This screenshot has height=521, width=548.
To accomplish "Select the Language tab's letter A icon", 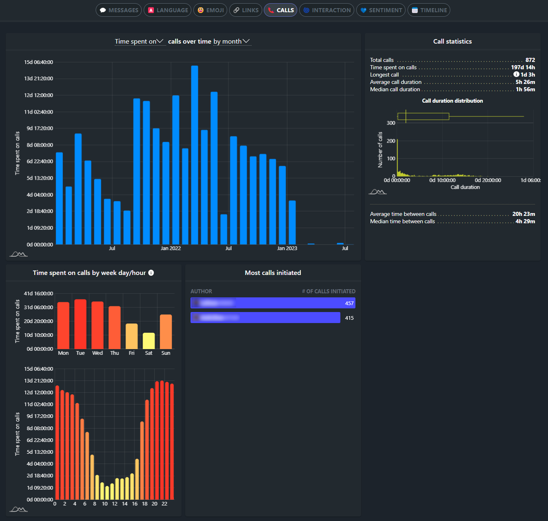I will click(x=151, y=10).
